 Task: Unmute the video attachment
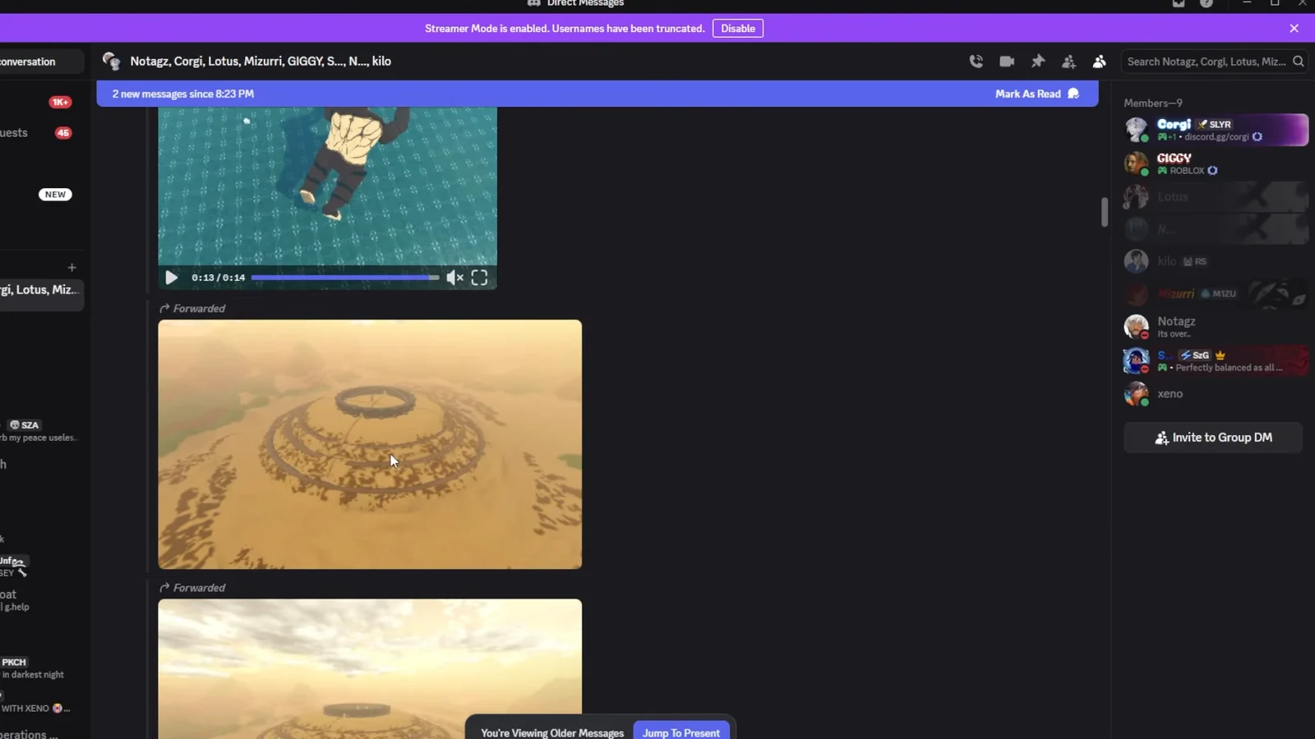pyautogui.click(x=454, y=278)
